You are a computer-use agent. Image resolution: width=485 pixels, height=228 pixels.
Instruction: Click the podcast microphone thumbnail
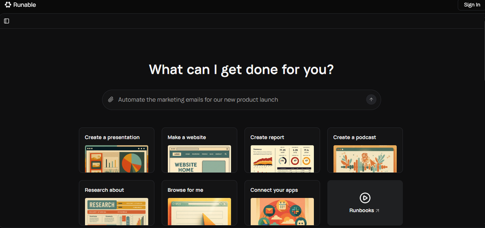[365, 159]
